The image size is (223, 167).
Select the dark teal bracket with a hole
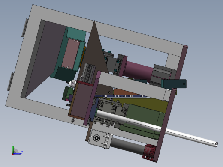(x=174, y=84)
